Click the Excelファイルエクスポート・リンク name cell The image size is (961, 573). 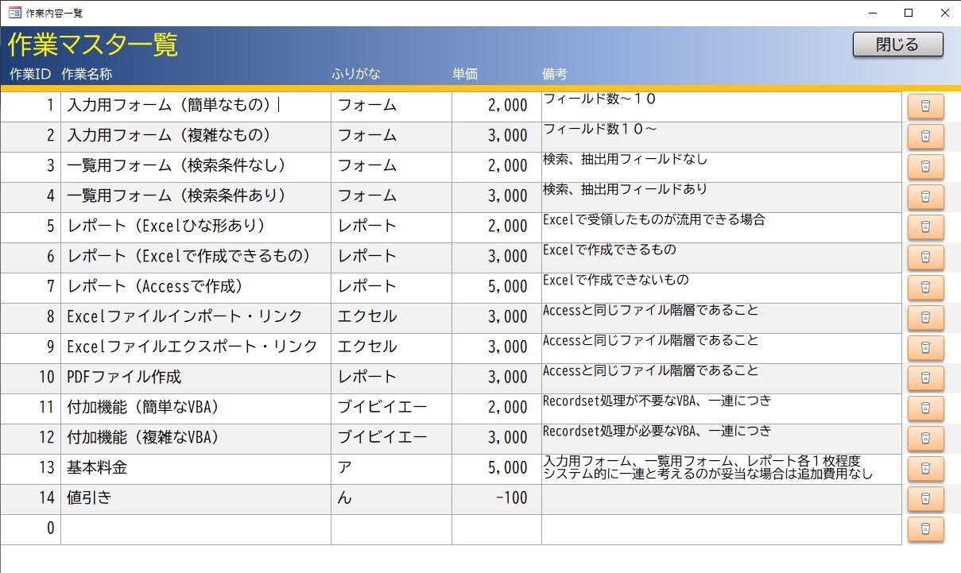196,348
